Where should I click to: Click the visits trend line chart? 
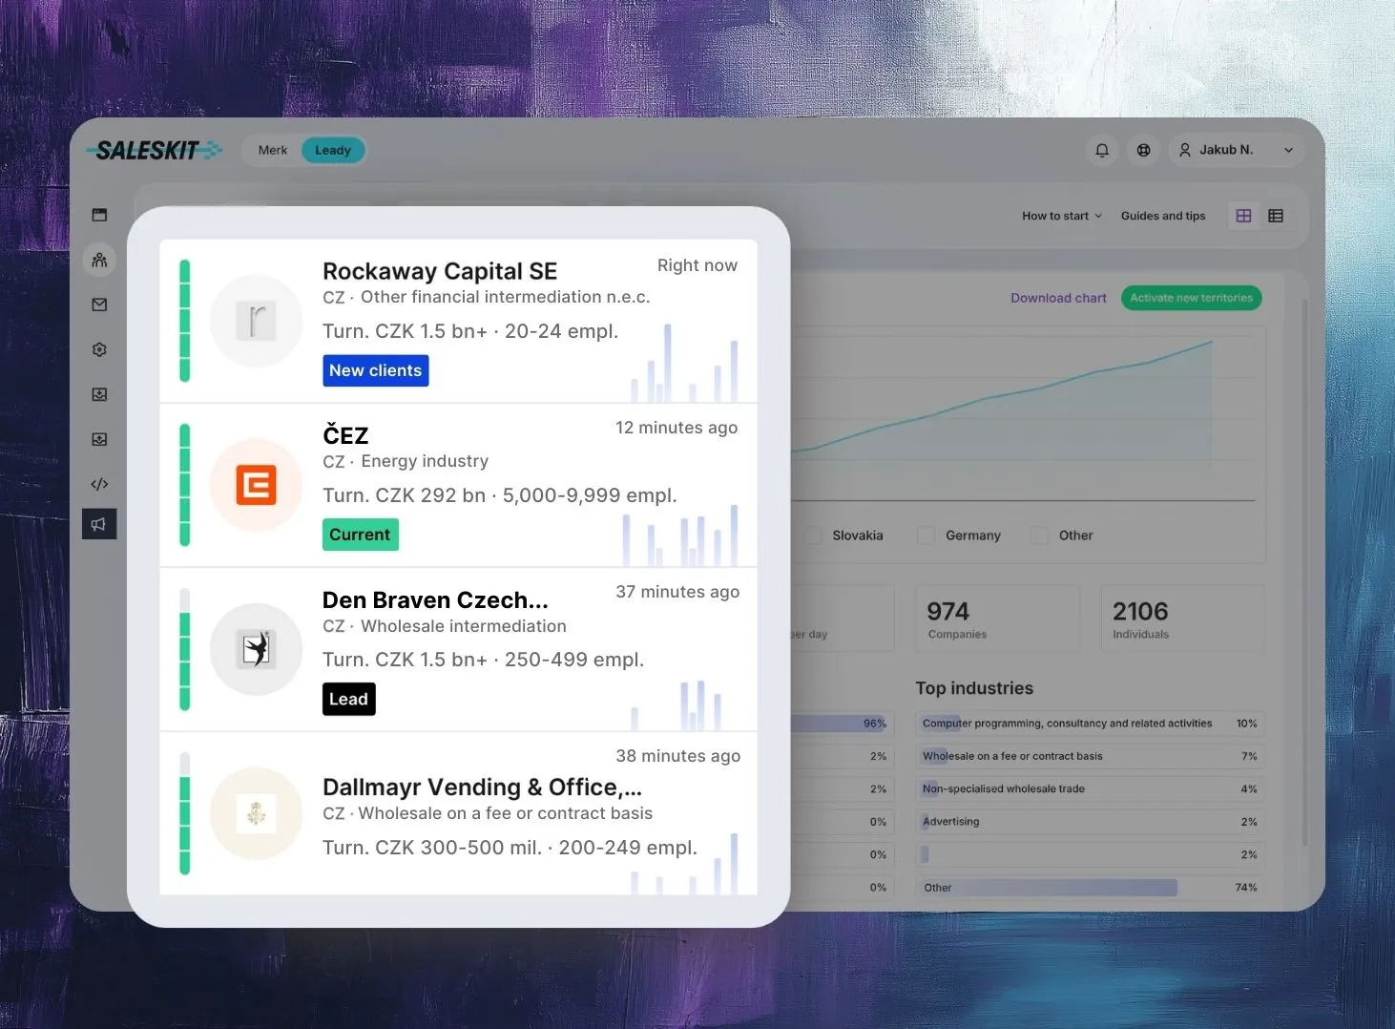tap(1021, 415)
